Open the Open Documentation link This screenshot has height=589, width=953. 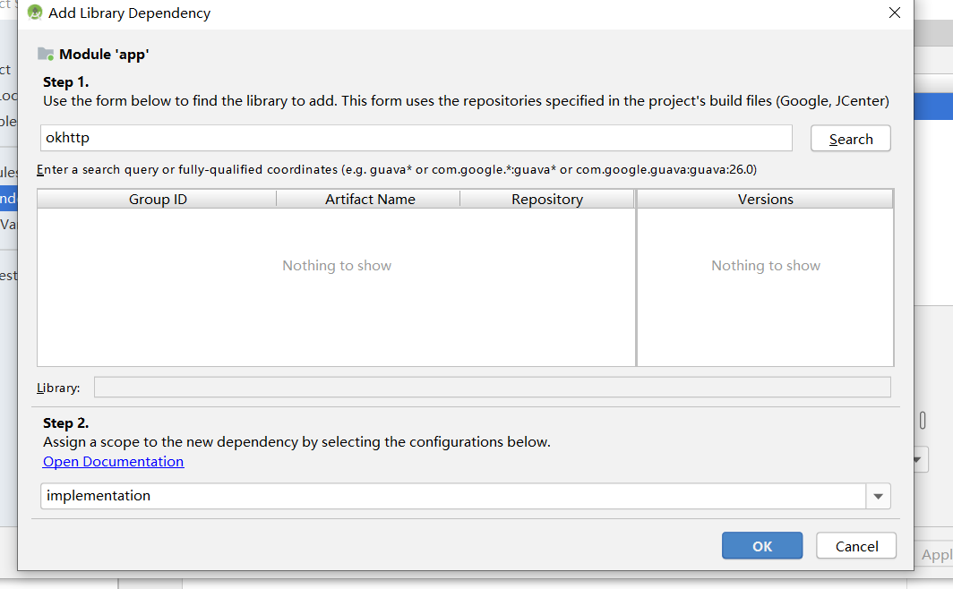(x=113, y=462)
